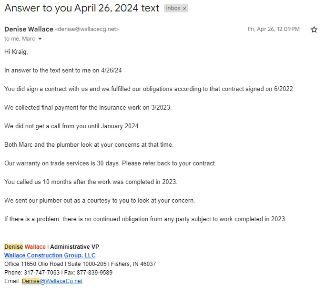The height and width of the screenshot is (296, 326).
Task: Click the office address on Olio Road
Action: click(80, 264)
